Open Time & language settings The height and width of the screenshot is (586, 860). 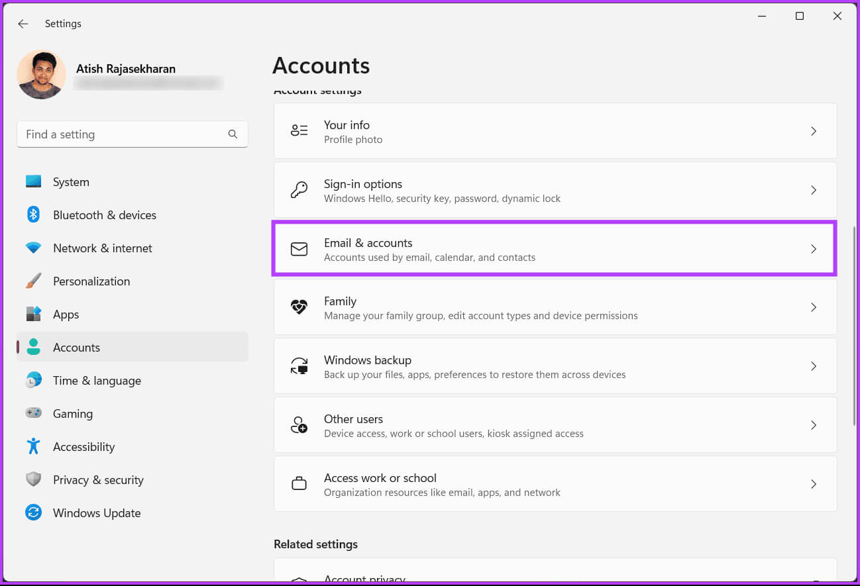(x=133, y=380)
